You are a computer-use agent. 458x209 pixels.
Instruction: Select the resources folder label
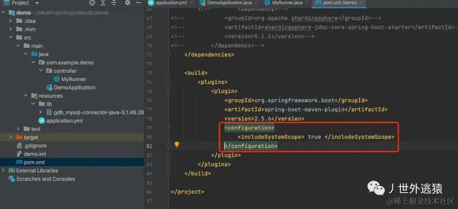pos(51,96)
